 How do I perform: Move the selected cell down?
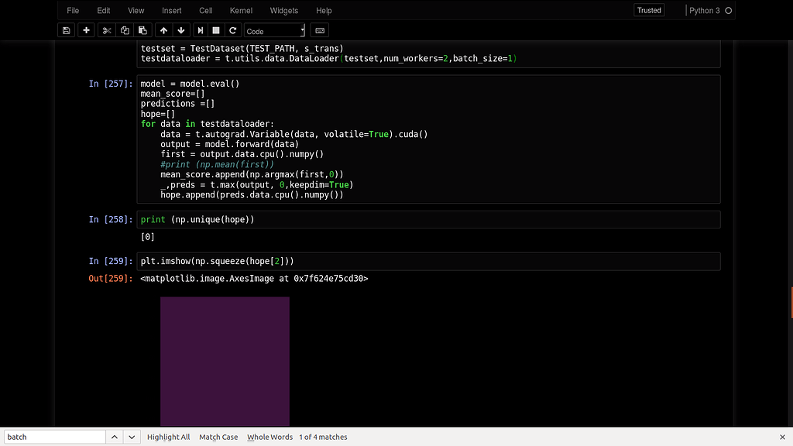tap(181, 30)
